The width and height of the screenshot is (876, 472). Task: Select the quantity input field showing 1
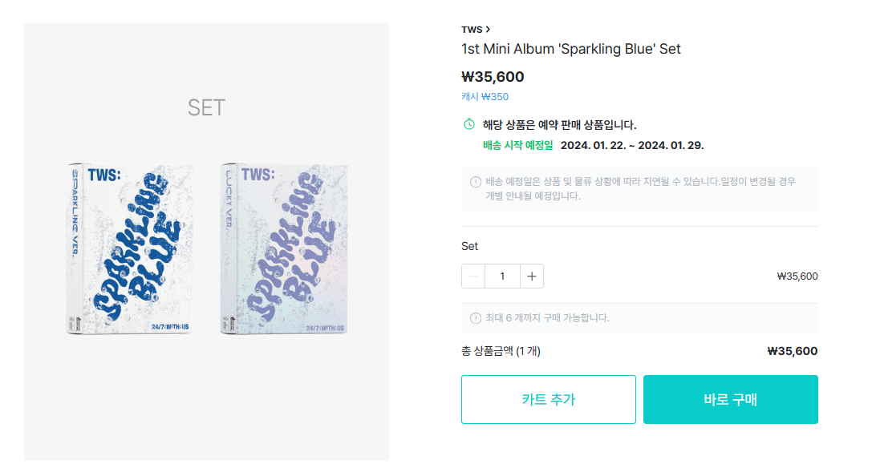point(502,276)
